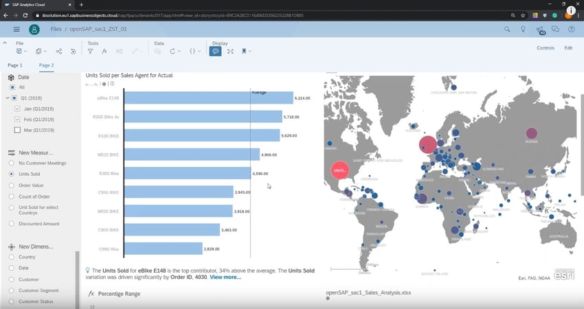The height and width of the screenshot is (309, 584).
Task: Switch to the Page 1 tab
Action: coord(15,65)
